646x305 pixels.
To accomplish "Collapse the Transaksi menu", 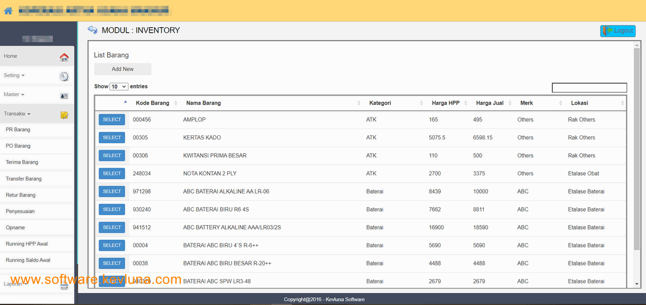I will point(17,114).
